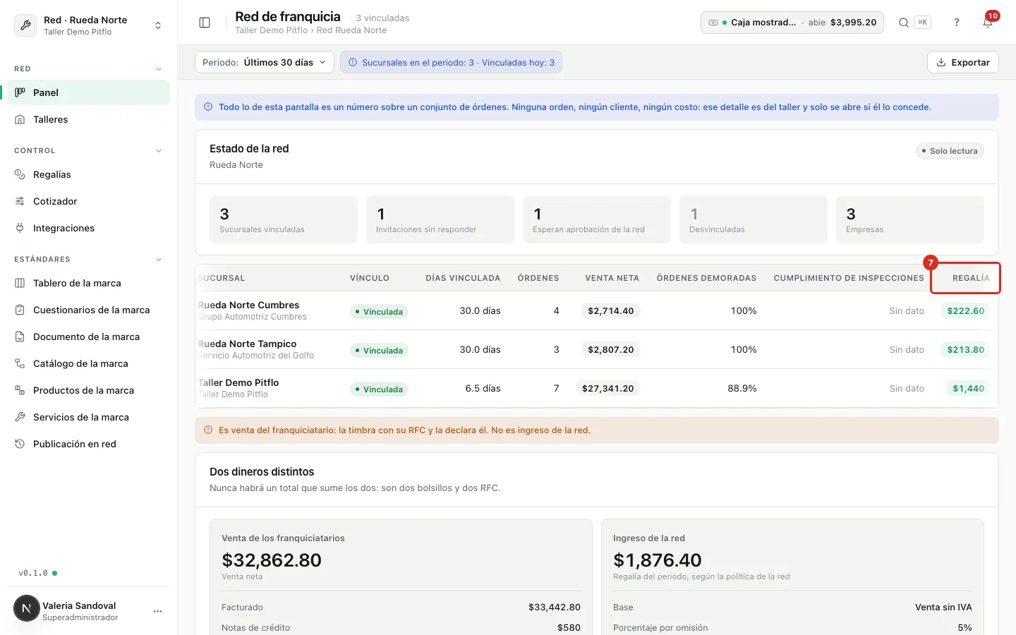Click the Publicación en red history icon
This screenshot has height=635, width=1016.
pos(20,444)
